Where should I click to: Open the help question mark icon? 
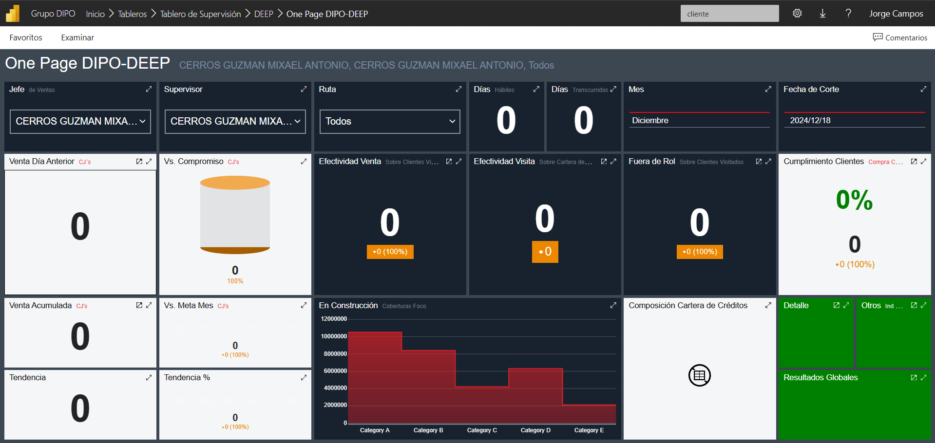848,14
